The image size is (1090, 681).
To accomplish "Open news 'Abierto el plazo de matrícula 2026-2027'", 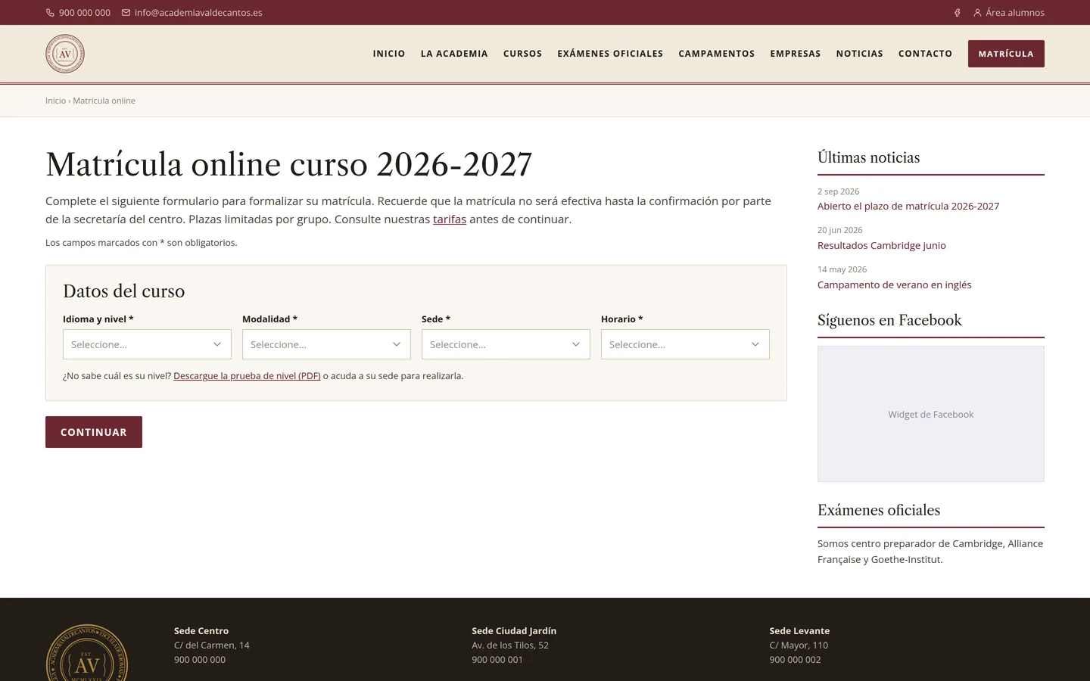I will tap(908, 206).
